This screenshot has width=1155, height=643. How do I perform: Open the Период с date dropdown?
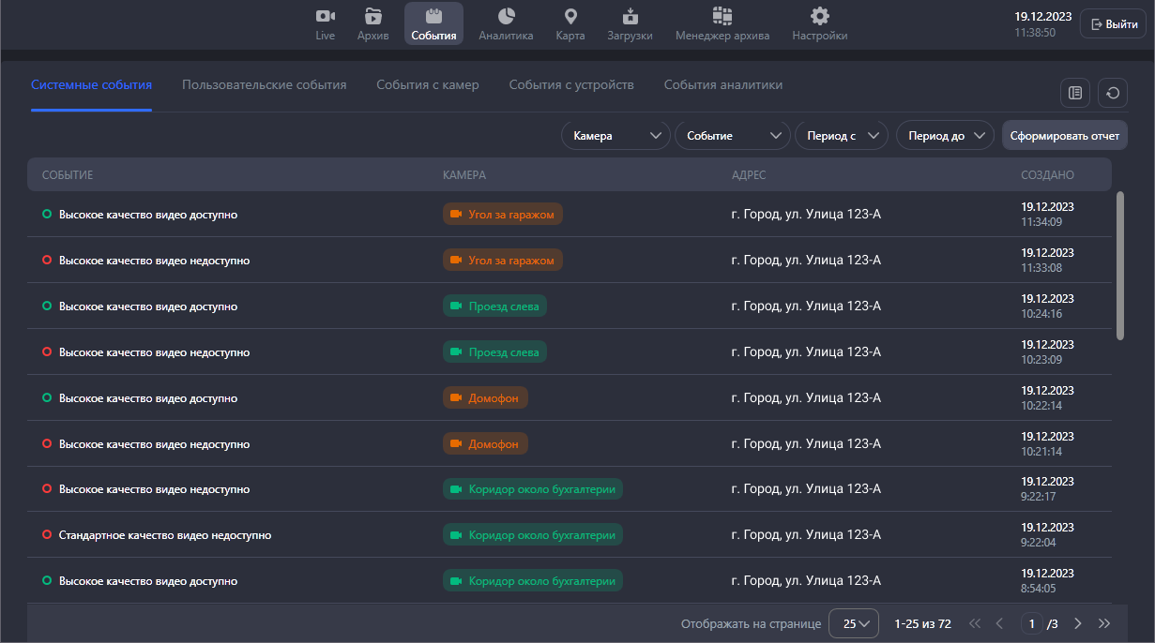pos(841,136)
